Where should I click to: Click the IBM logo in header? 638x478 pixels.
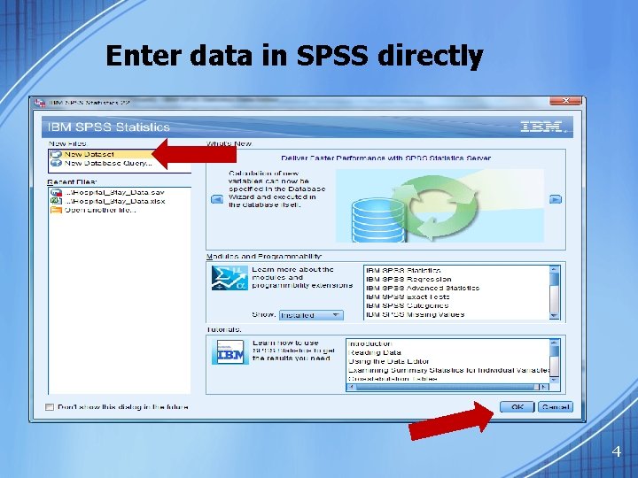pos(543,127)
